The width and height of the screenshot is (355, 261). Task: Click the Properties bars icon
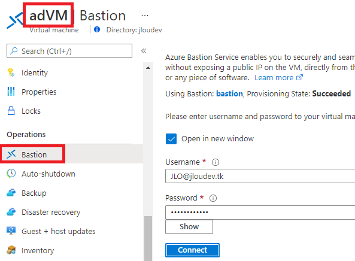coord(11,92)
